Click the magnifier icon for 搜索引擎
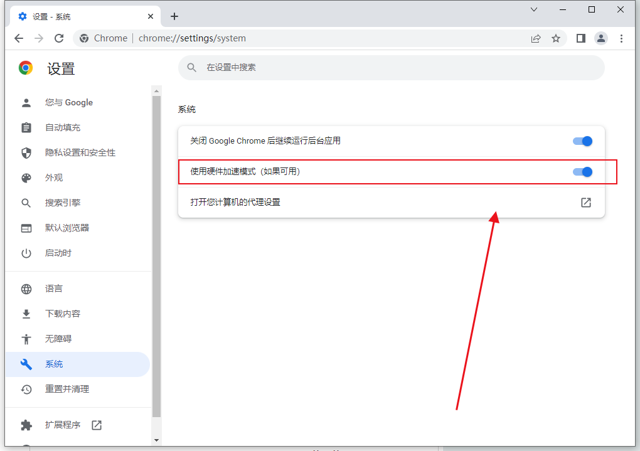640x451 pixels. (26, 203)
